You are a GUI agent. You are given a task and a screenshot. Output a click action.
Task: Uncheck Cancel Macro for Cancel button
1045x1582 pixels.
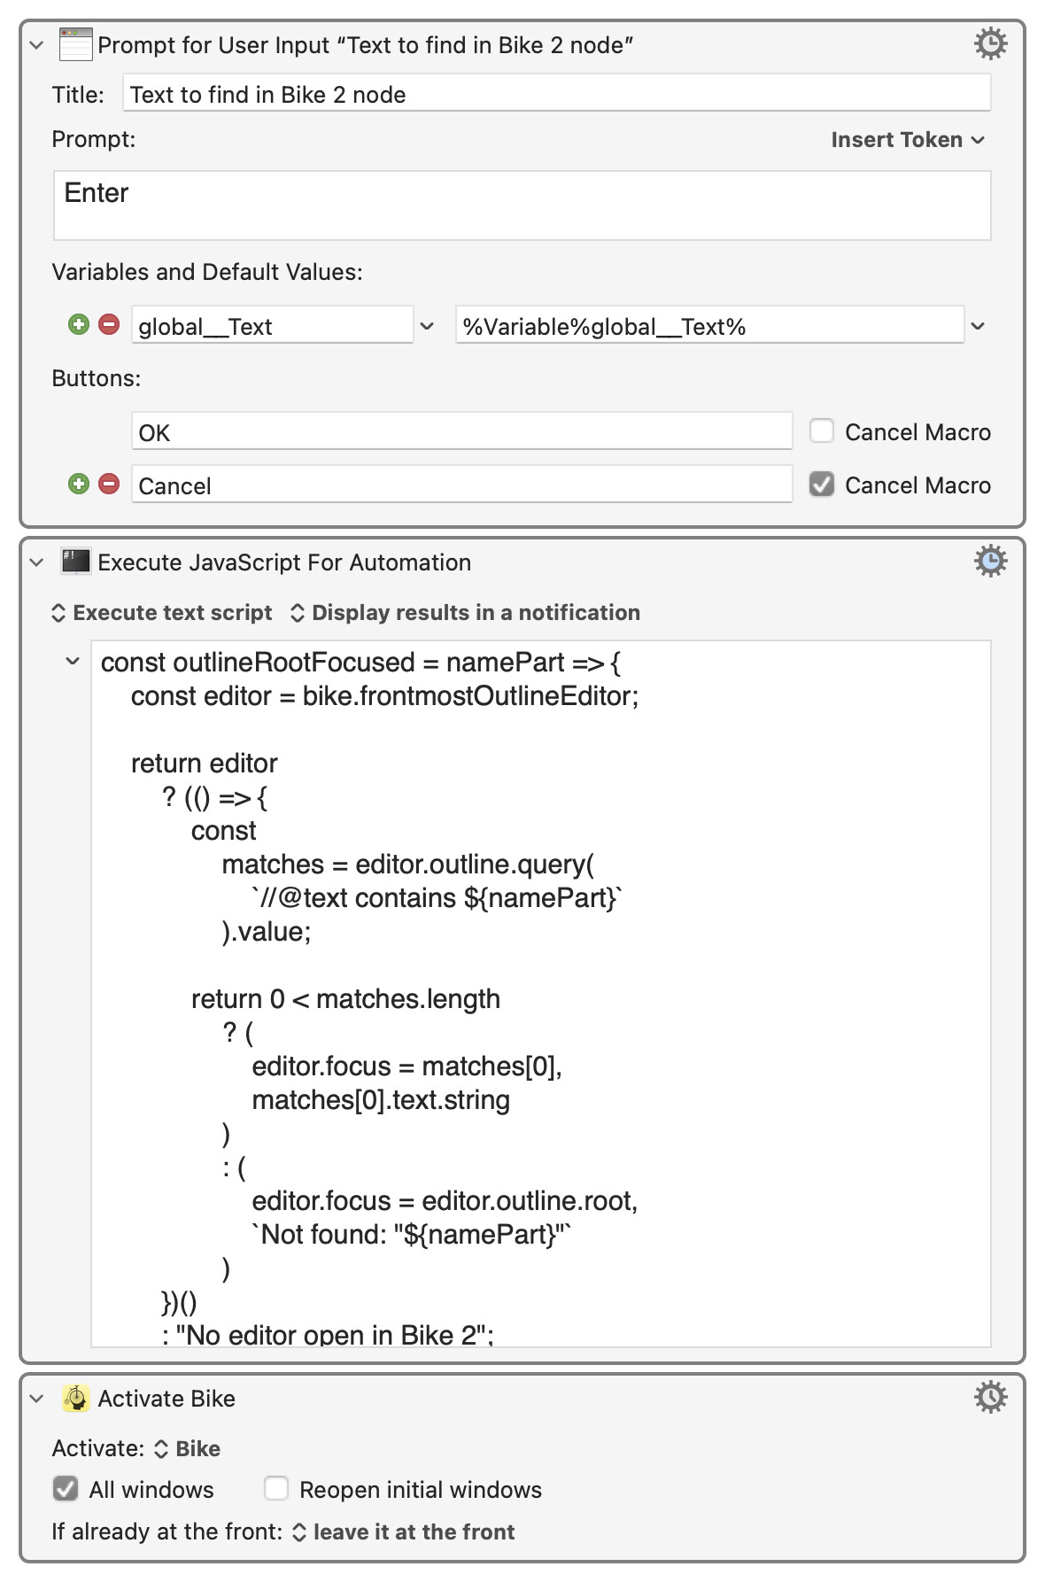(x=822, y=485)
